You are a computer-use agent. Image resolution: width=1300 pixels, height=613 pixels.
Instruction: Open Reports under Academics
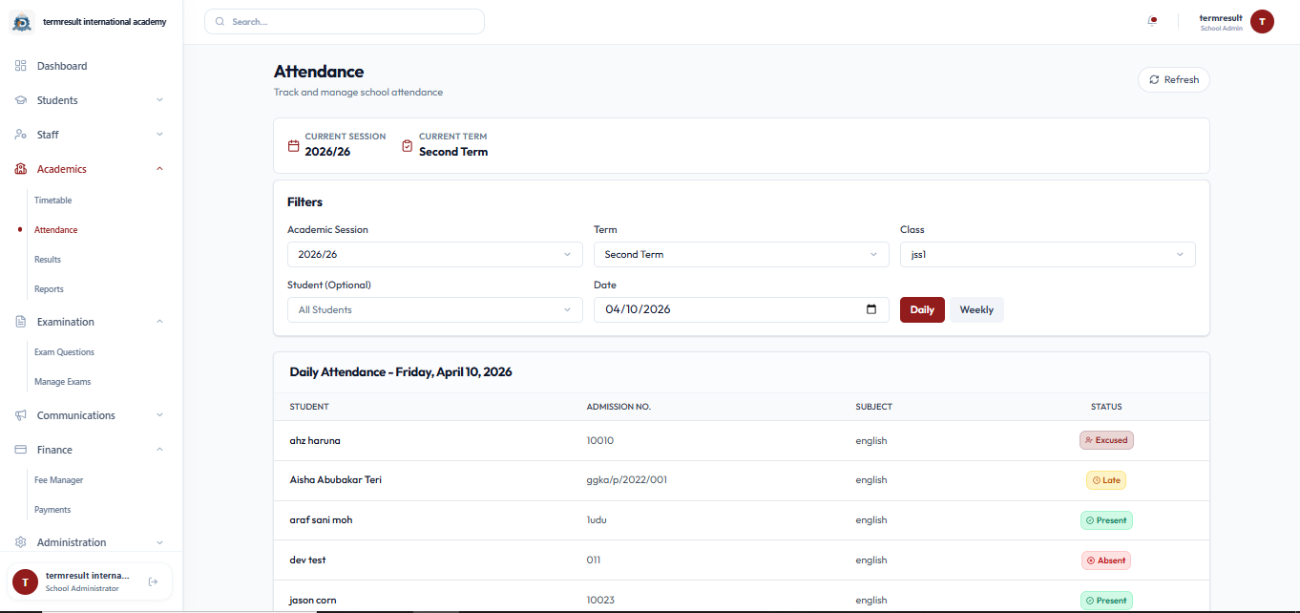[49, 289]
